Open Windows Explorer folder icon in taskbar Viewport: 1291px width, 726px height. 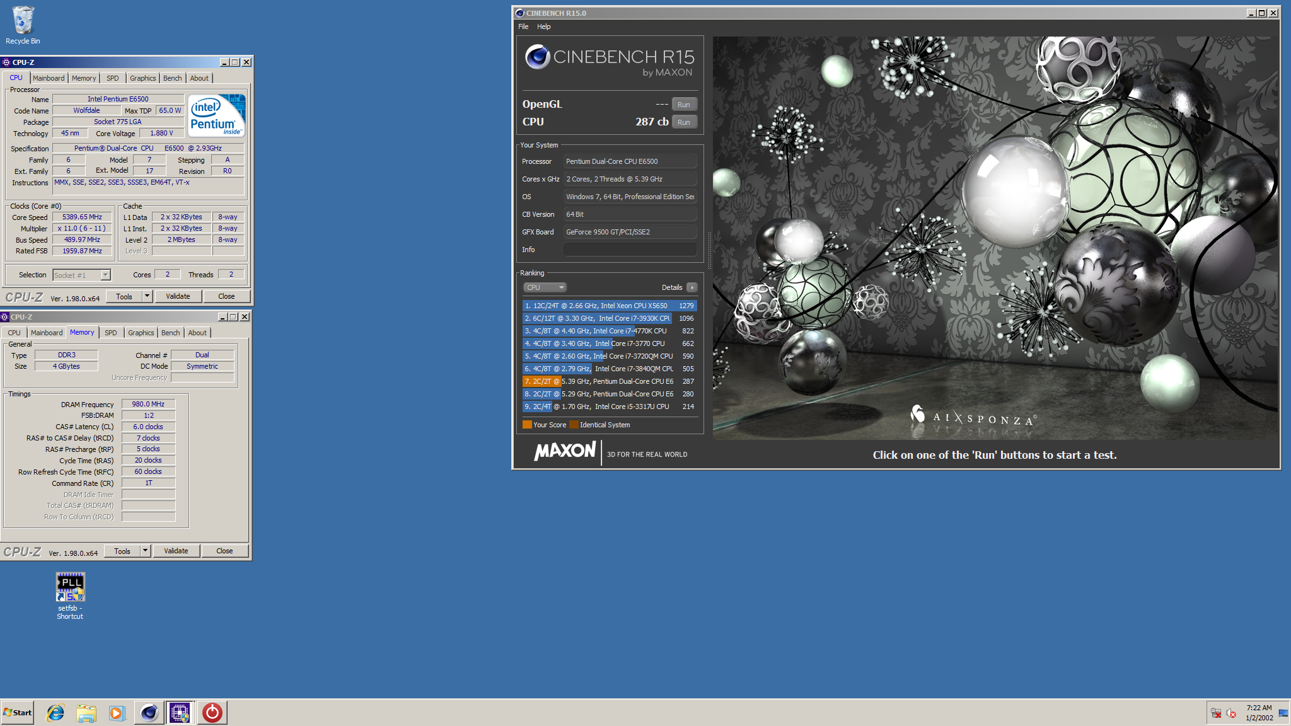click(86, 713)
